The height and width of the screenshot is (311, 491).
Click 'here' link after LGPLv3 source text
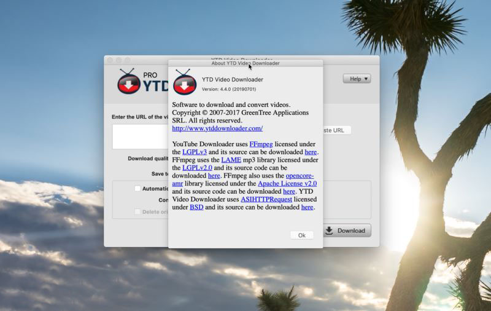(x=311, y=152)
